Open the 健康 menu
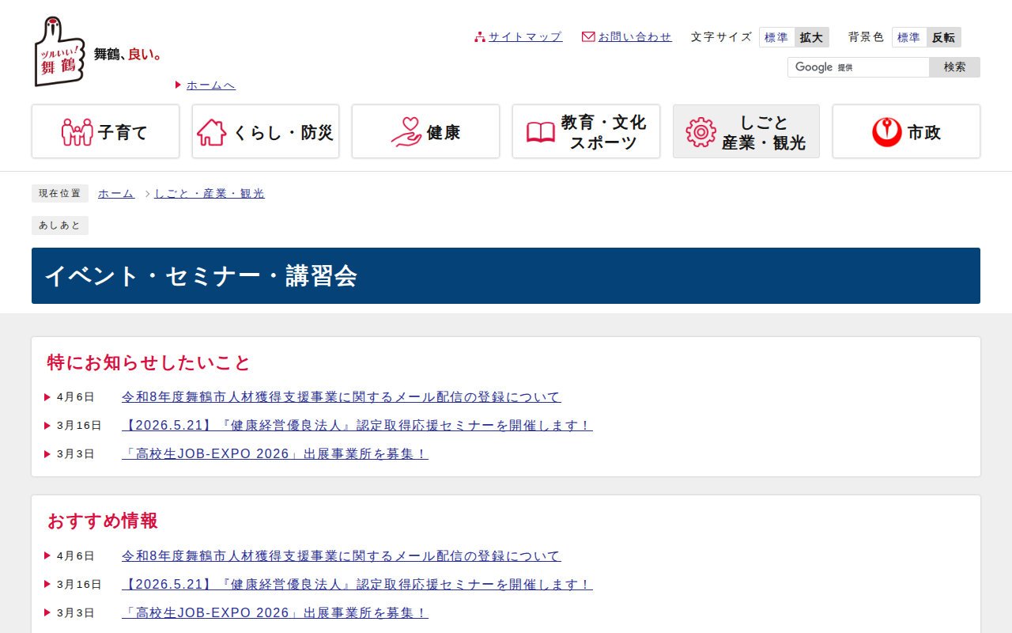The width and height of the screenshot is (1012, 633). 425,131
